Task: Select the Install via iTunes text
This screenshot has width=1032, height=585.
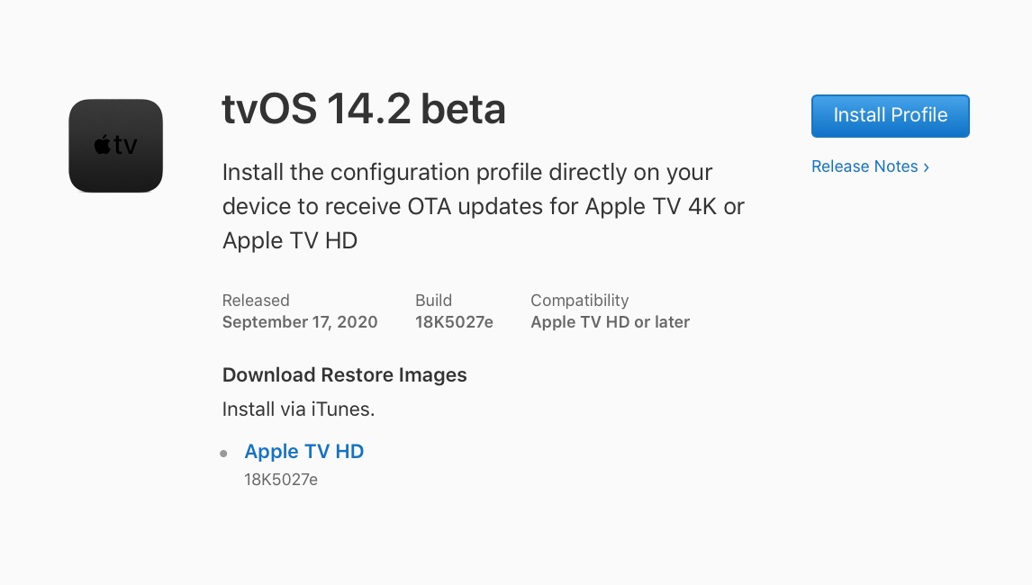Action: [298, 409]
